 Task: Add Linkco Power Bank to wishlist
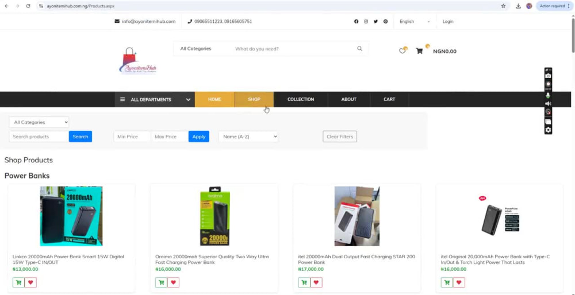click(30, 282)
